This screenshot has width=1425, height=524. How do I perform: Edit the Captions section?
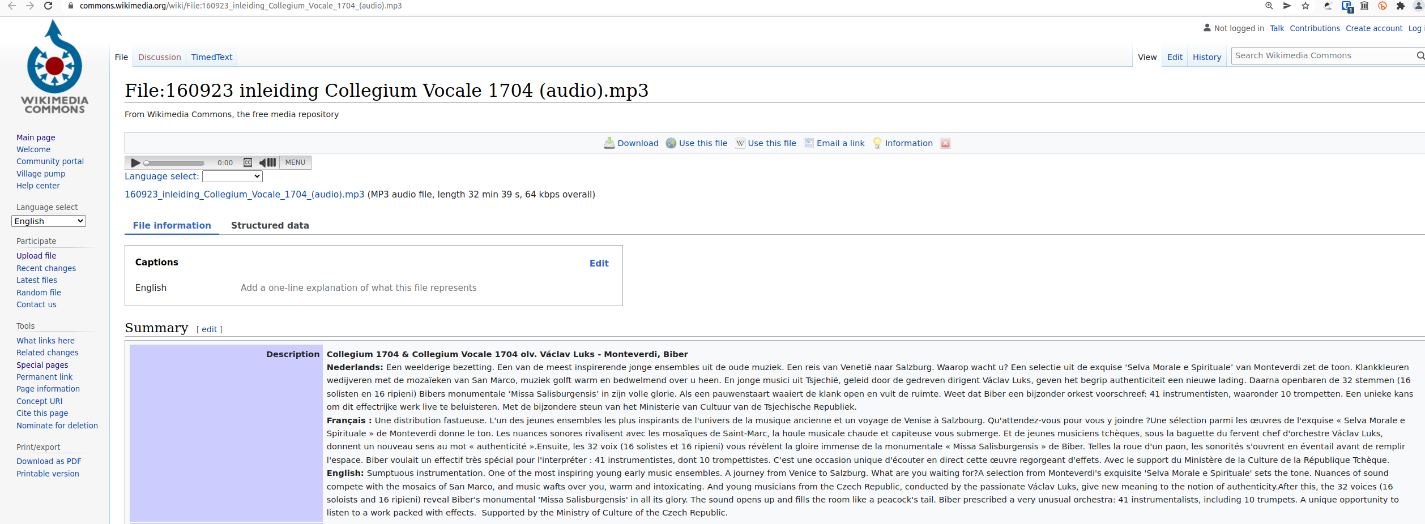pyautogui.click(x=599, y=263)
